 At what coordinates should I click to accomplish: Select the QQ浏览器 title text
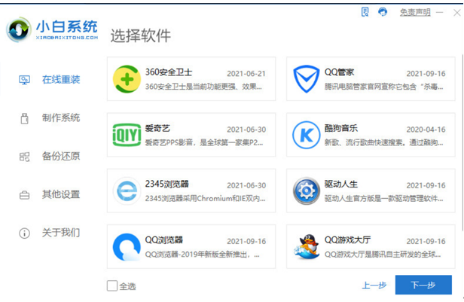click(x=164, y=240)
